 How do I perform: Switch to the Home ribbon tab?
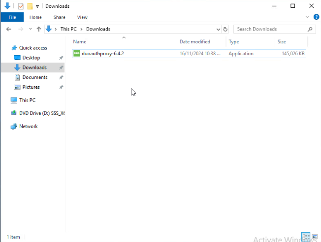(35, 17)
